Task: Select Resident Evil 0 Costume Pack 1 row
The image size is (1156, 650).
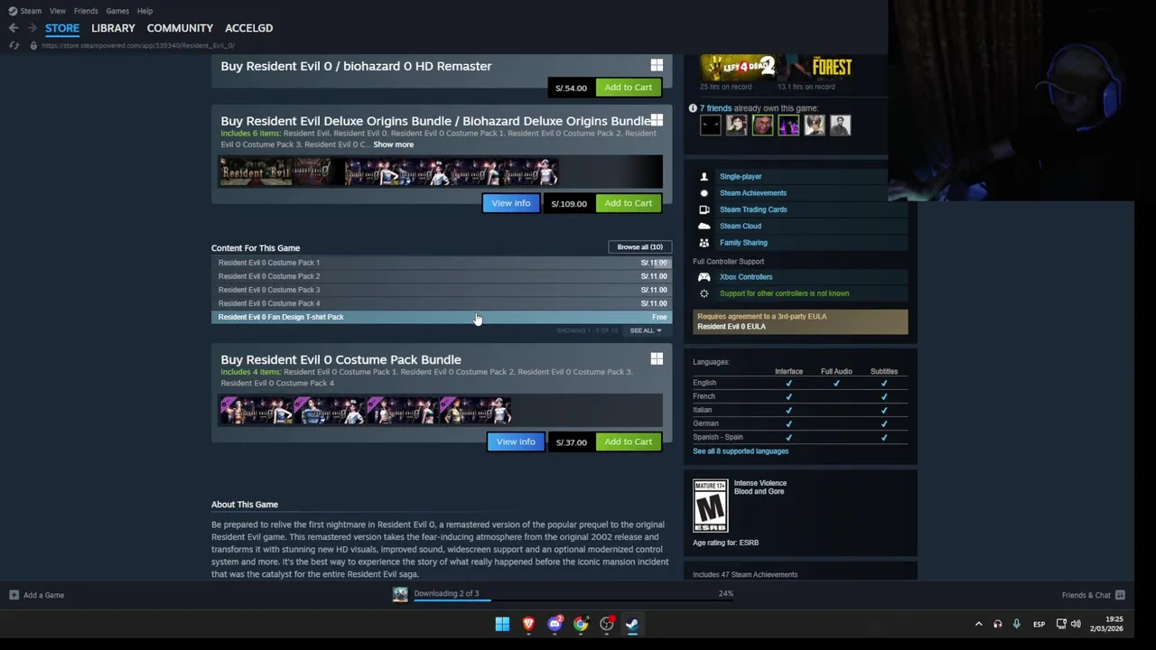Action: [442, 263]
